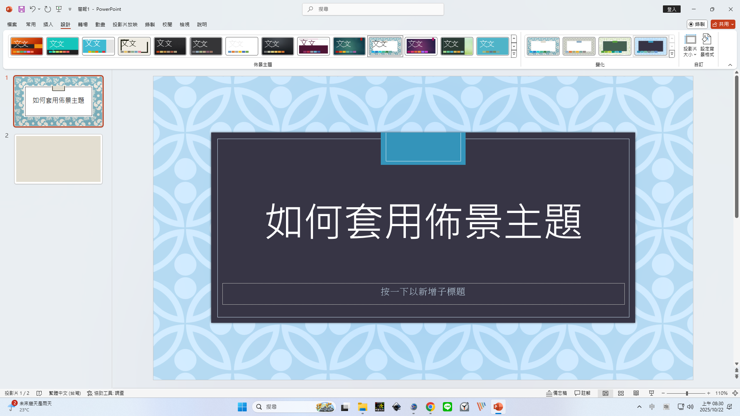Expand the themes gallery more arrow

pos(514,54)
